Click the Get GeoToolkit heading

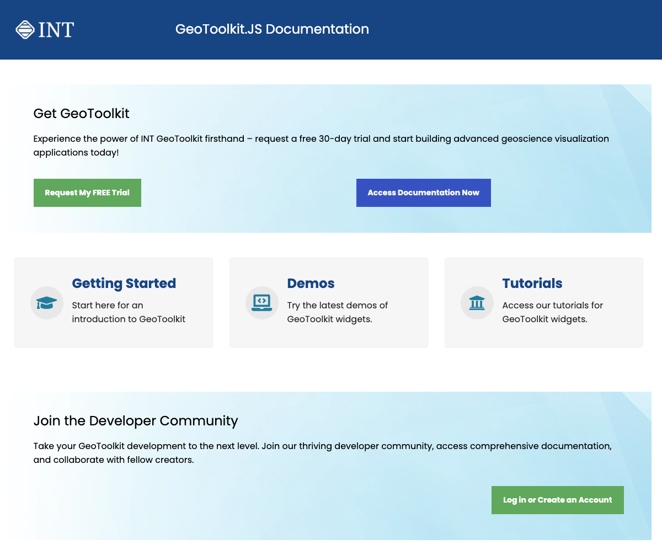click(x=82, y=114)
